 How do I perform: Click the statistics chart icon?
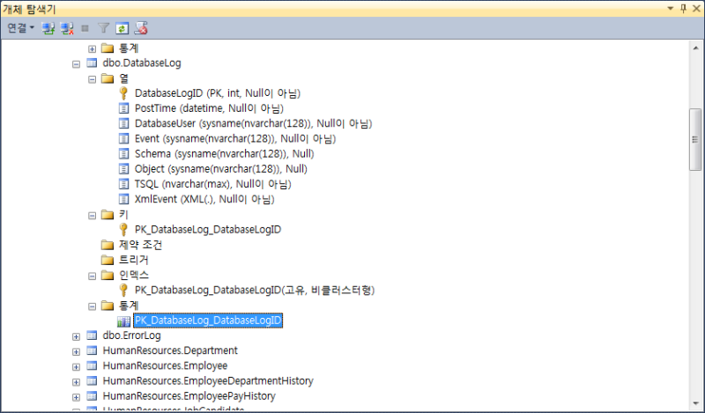(x=123, y=321)
